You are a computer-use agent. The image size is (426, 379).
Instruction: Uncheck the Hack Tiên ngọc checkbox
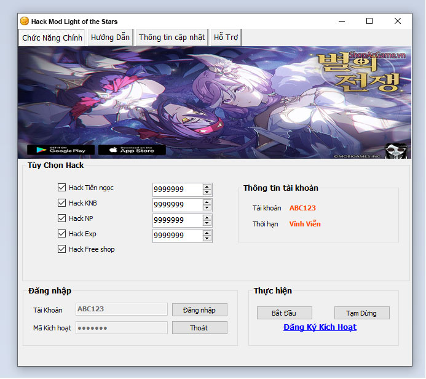tap(61, 187)
